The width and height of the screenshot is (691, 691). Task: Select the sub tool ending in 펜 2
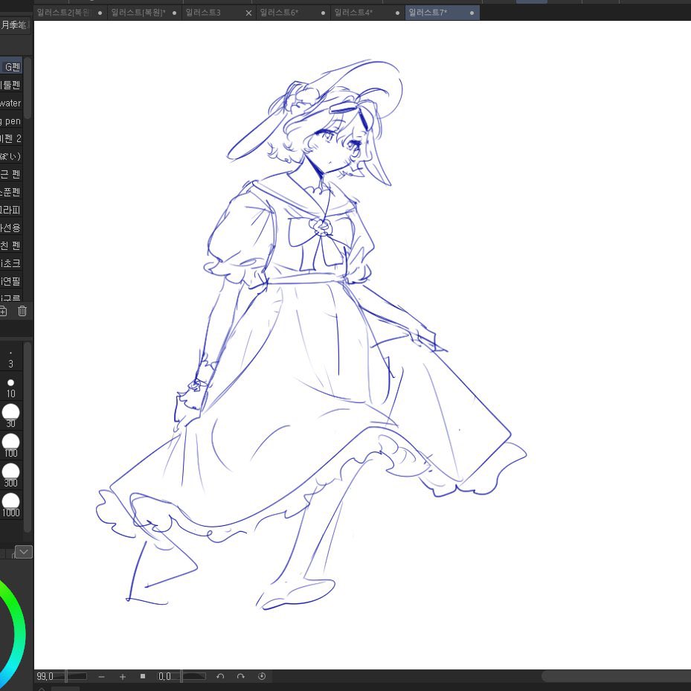point(11,138)
